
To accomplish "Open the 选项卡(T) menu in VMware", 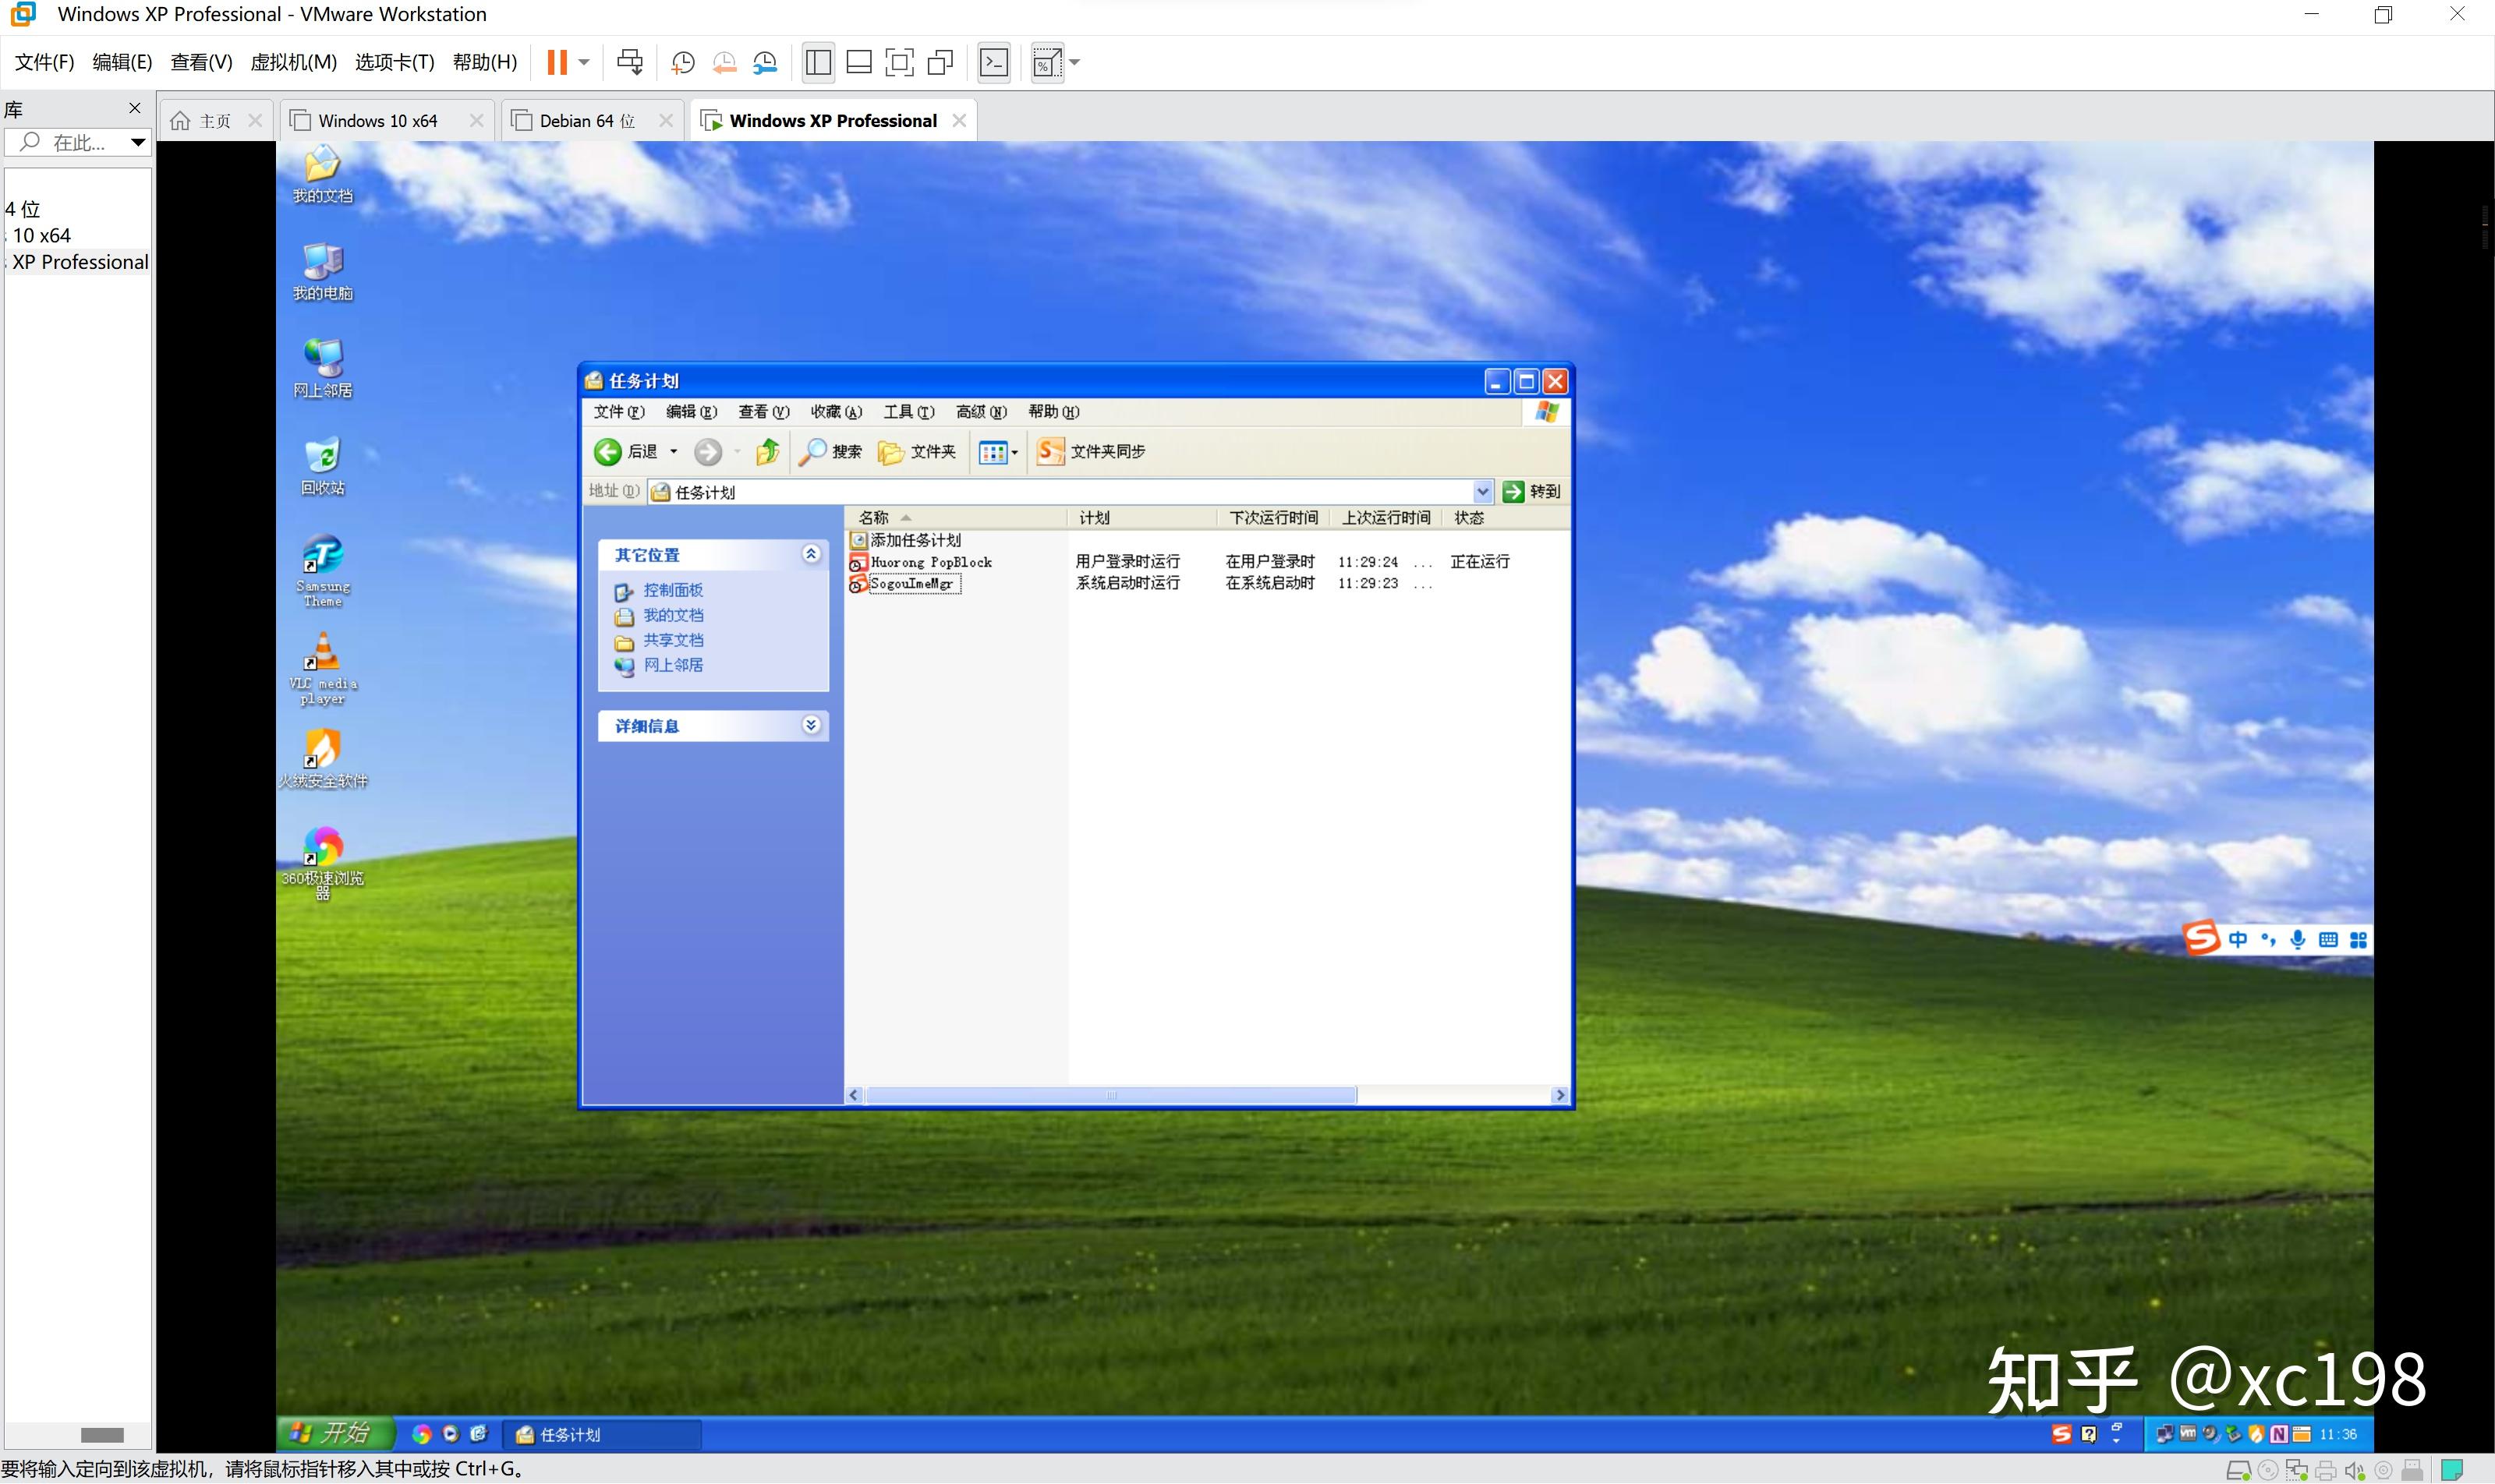I will [x=395, y=62].
